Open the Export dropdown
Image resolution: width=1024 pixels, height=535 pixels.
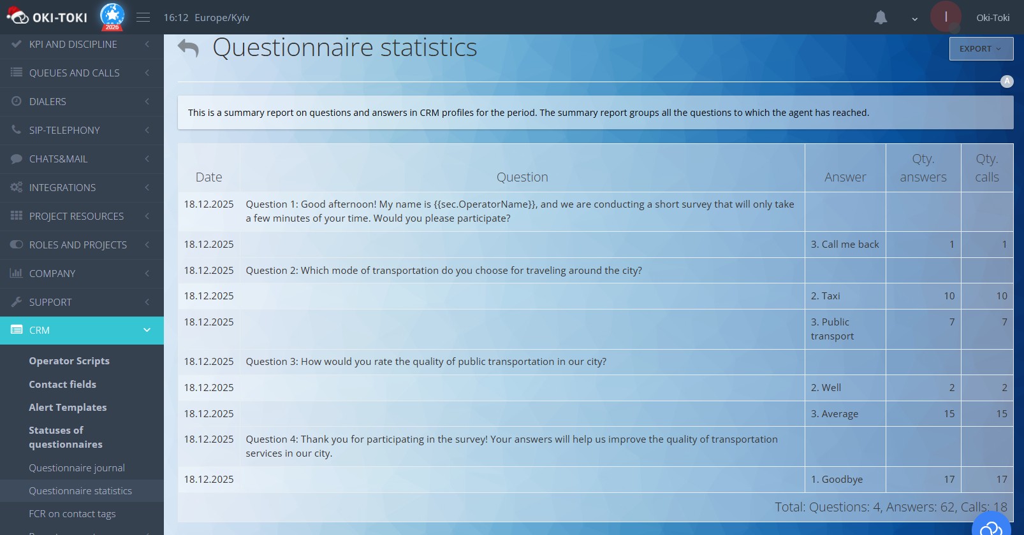tap(981, 49)
